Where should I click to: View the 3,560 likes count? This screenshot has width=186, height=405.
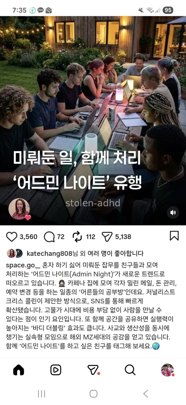[28, 236]
